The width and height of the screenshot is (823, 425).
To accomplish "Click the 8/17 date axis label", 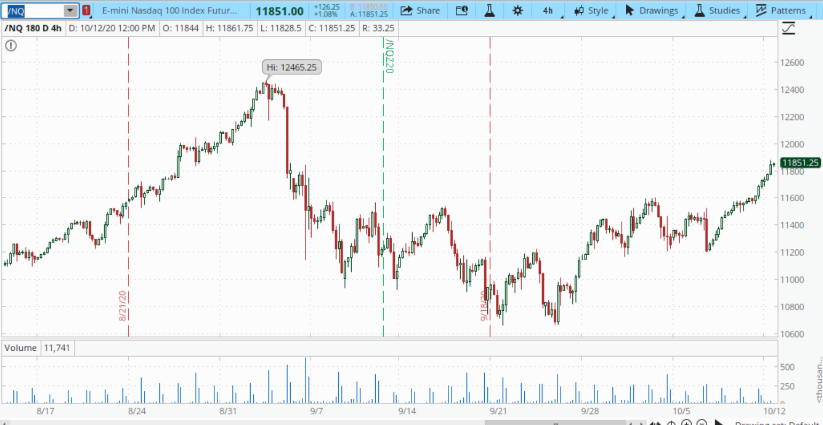I will [45, 411].
